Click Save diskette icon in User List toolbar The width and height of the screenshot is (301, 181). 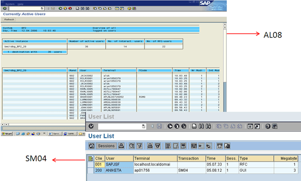tap(159, 126)
